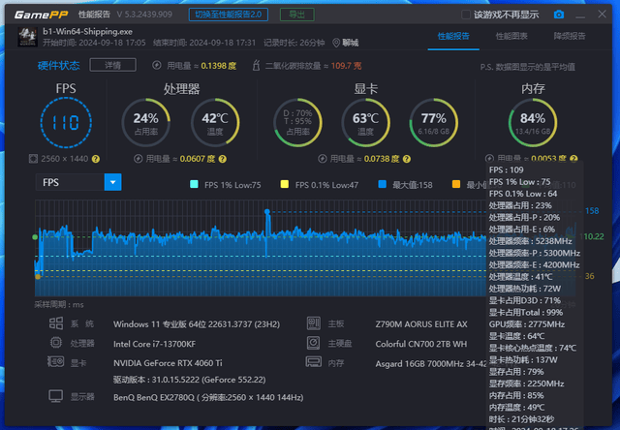Toggle the FPS 0.1% Low legend series

pyautogui.click(x=284, y=183)
